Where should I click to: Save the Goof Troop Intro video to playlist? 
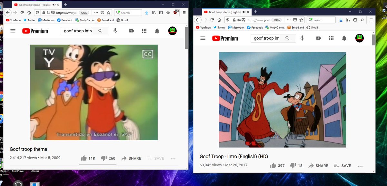(x=342, y=166)
